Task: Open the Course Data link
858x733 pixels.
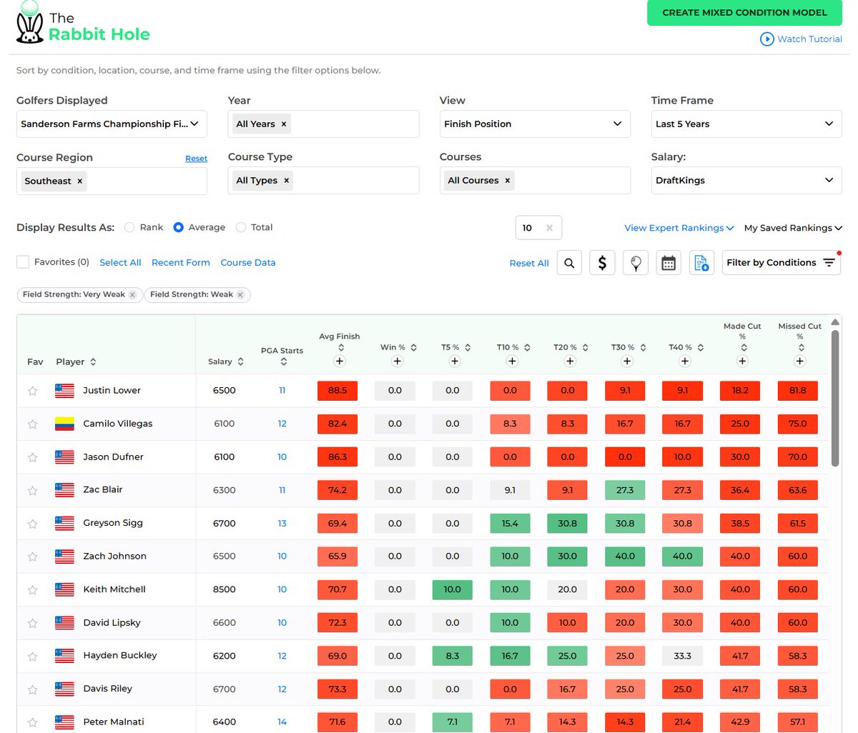Action: (x=248, y=263)
